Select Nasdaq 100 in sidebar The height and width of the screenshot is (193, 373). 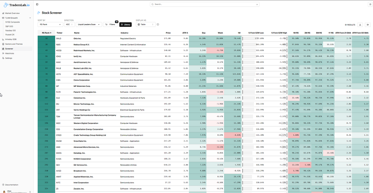(x=11, y=30)
